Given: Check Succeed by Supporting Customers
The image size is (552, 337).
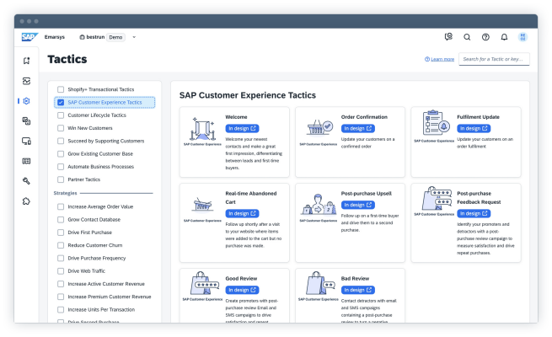Looking at the screenshot, I should click(61, 141).
